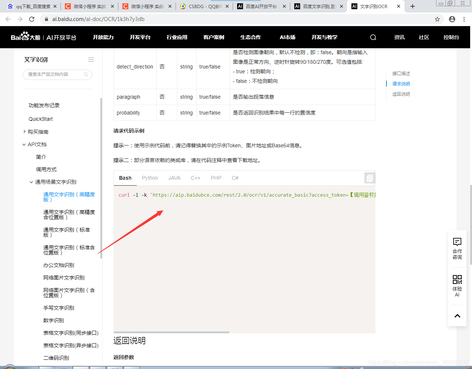Copy code with the clipboard icon
The width and height of the screenshot is (472, 369).
pyautogui.click(x=369, y=178)
